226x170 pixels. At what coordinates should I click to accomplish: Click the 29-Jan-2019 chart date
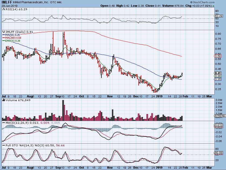point(9,6)
